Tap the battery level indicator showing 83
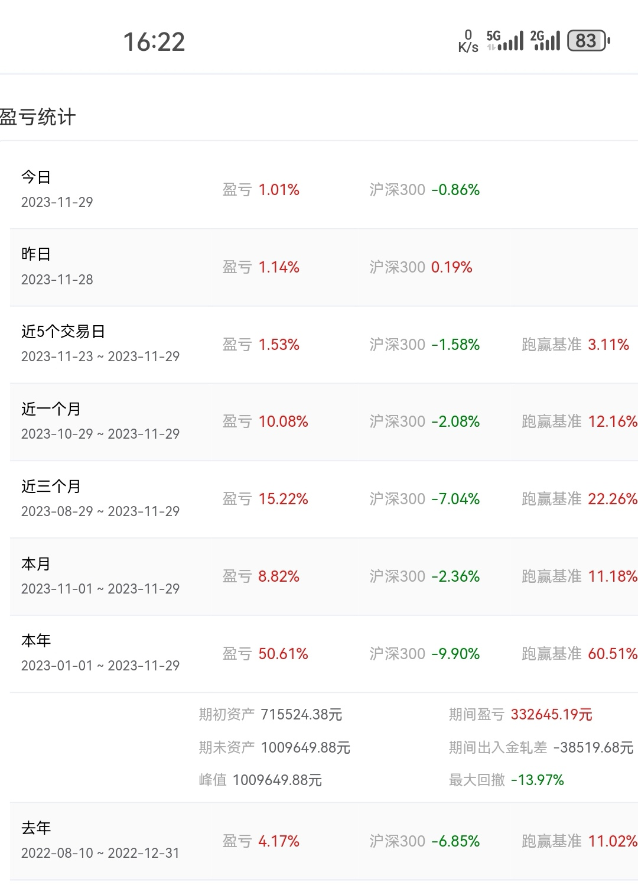 (x=588, y=41)
